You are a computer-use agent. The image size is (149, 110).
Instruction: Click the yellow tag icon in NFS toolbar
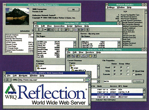click(78, 56)
